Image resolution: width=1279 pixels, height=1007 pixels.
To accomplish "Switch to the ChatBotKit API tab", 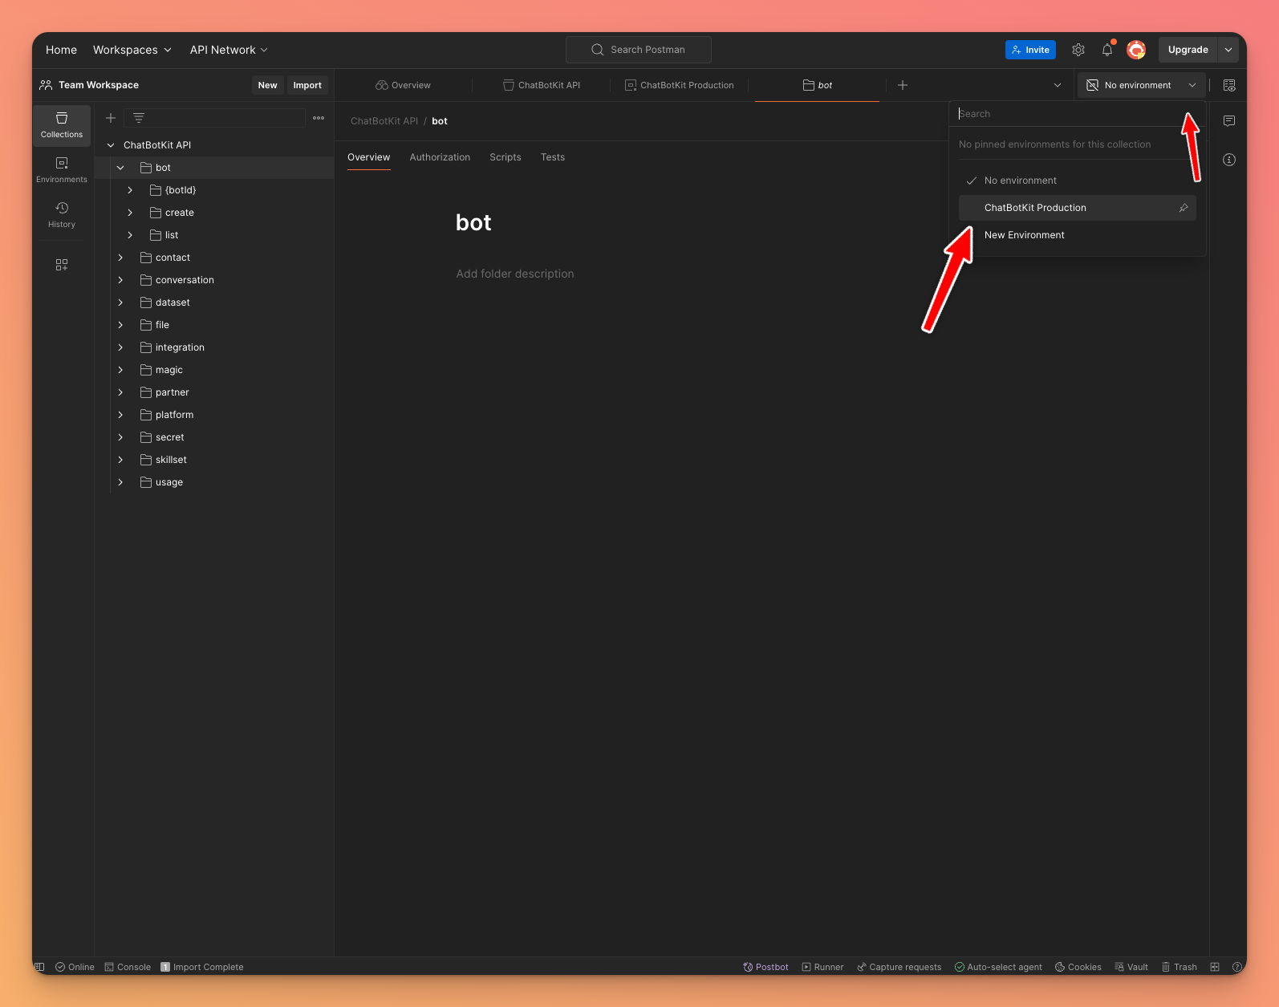I will [x=542, y=85].
